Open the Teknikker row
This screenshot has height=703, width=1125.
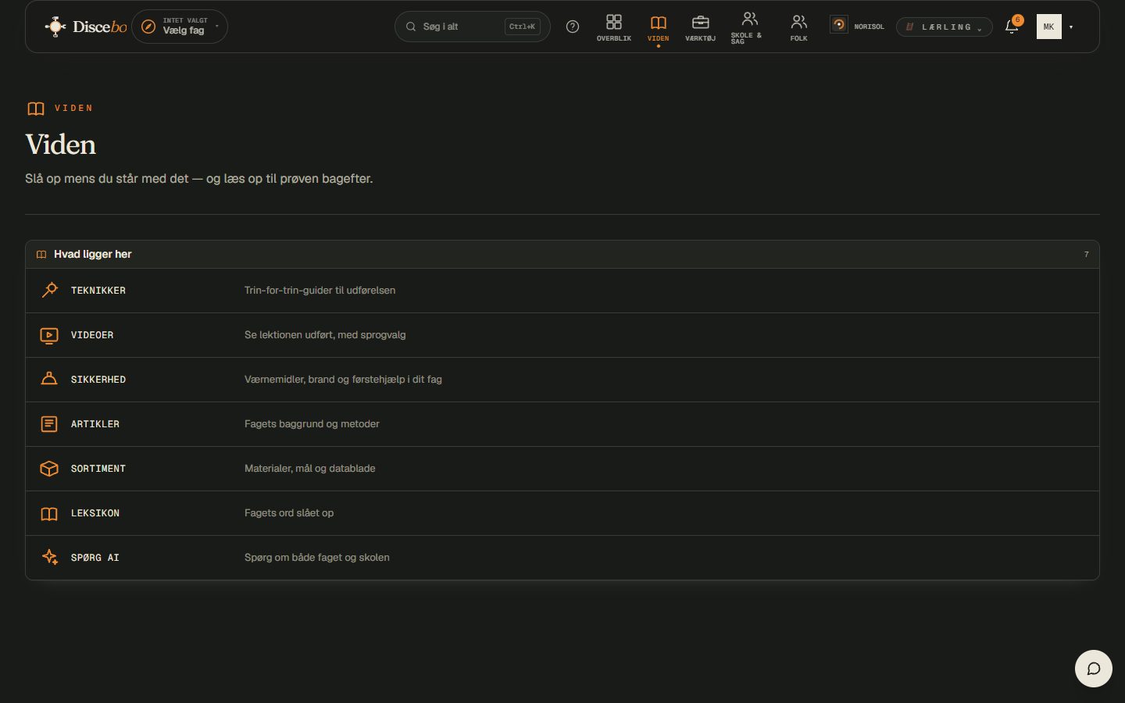562,291
